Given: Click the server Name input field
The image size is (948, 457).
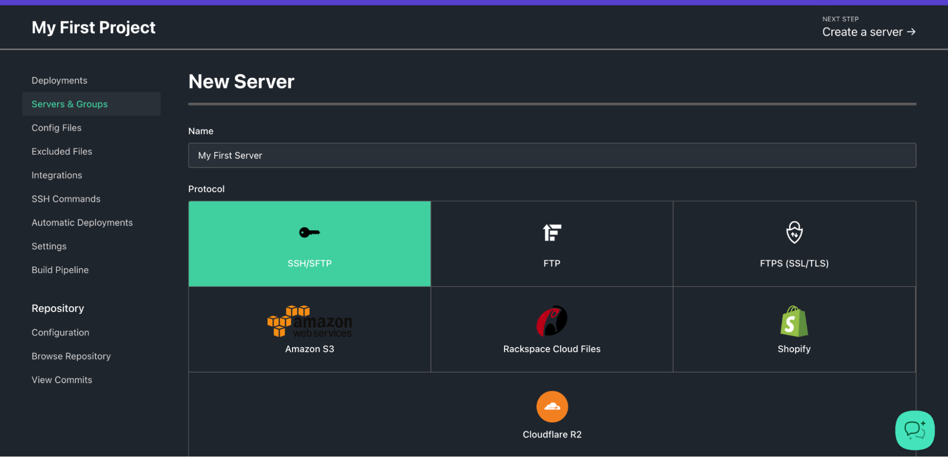Looking at the screenshot, I should pyautogui.click(x=552, y=155).
